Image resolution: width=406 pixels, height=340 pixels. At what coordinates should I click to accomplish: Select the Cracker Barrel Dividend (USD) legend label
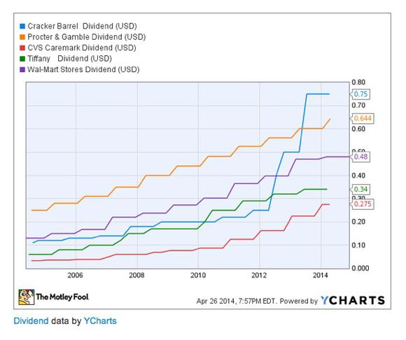tap(82, 26)
